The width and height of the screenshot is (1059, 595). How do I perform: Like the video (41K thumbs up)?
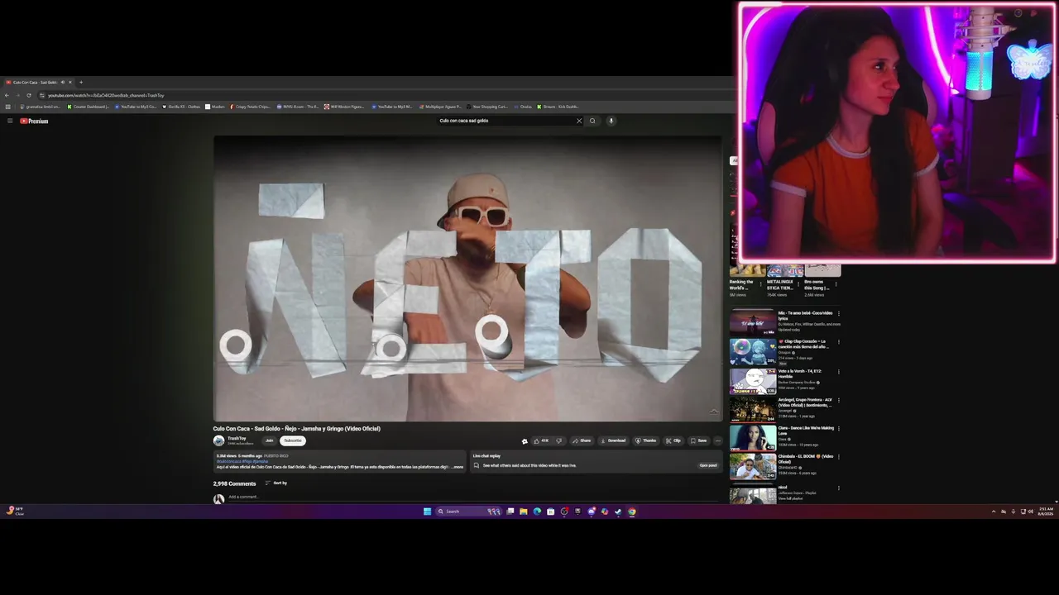[x=541, y=440]
